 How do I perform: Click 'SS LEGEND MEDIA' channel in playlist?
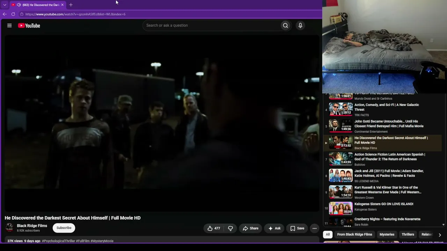tap(366, 181)
